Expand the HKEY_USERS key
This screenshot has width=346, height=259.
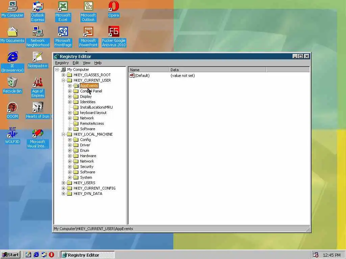(x=63, y=183)
